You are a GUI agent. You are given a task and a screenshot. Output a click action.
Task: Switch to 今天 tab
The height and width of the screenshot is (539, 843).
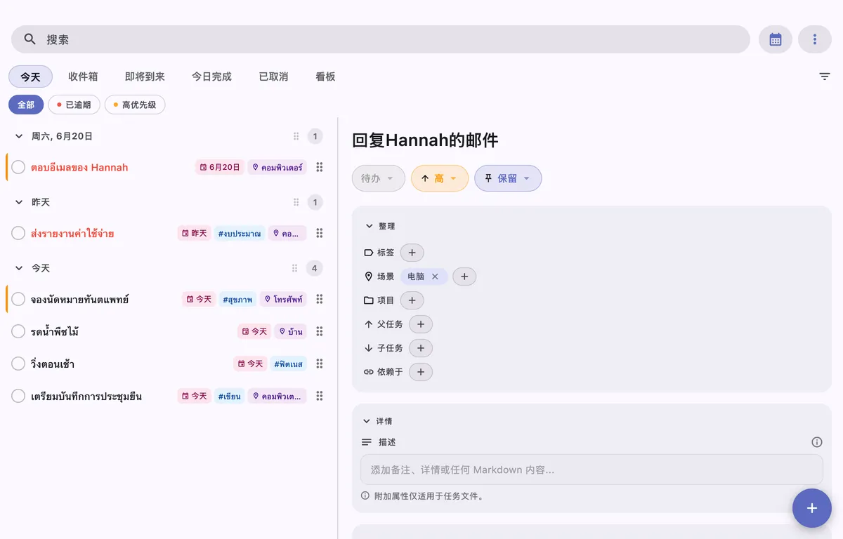[30, 76]
